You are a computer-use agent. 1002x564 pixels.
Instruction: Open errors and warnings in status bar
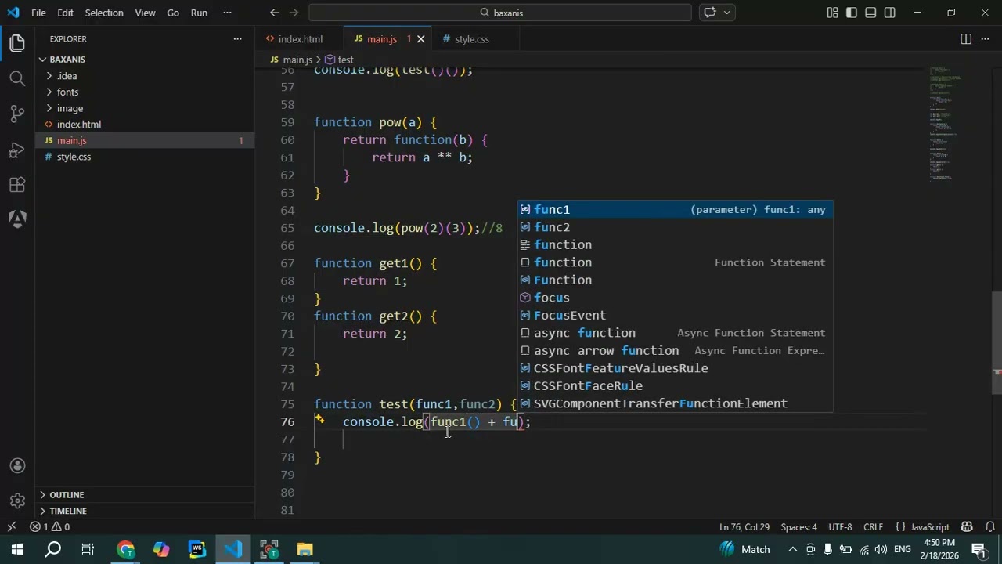tap(50, 527)
